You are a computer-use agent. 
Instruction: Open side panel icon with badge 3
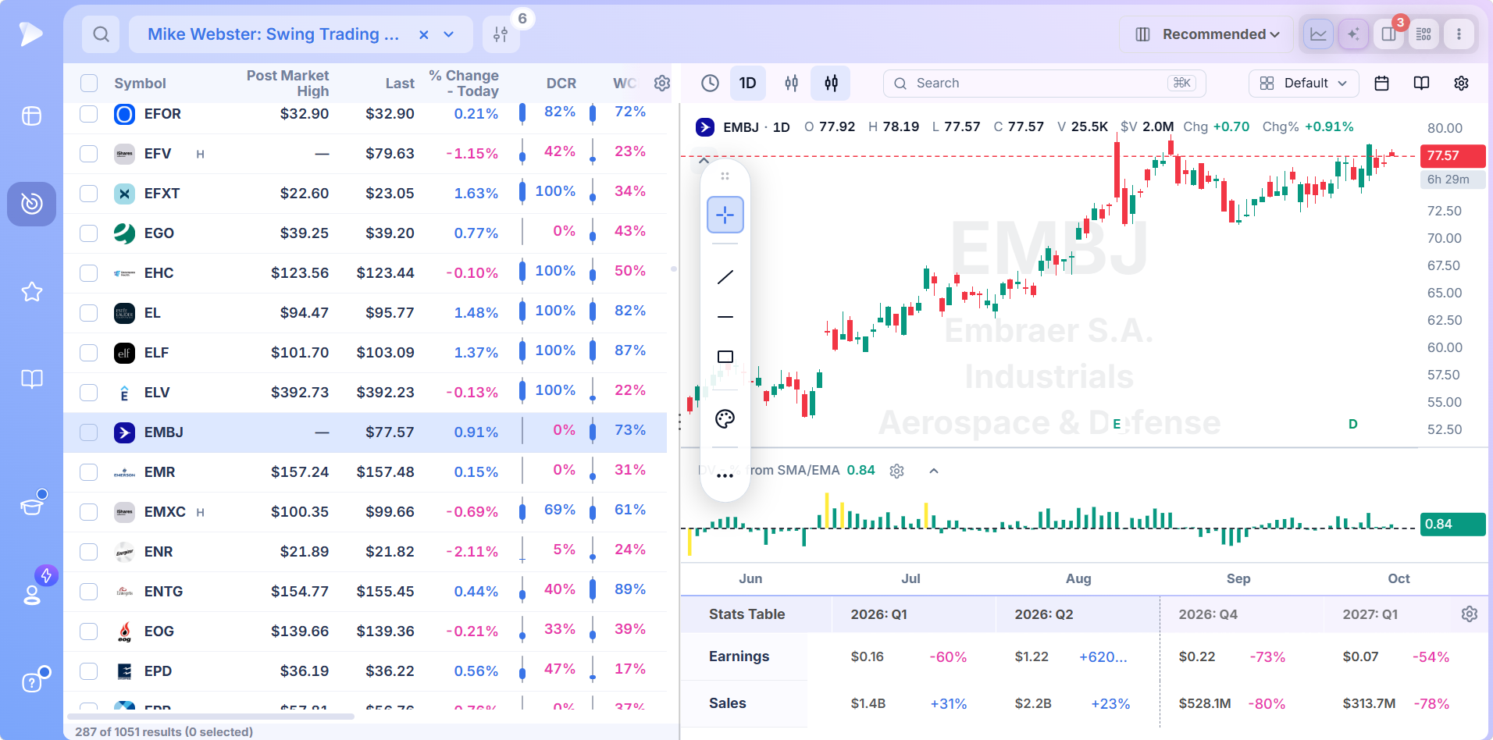pos(1388,34)
